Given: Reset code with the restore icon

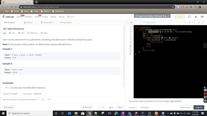Looking at the screenshot, I should coord(194,23).
